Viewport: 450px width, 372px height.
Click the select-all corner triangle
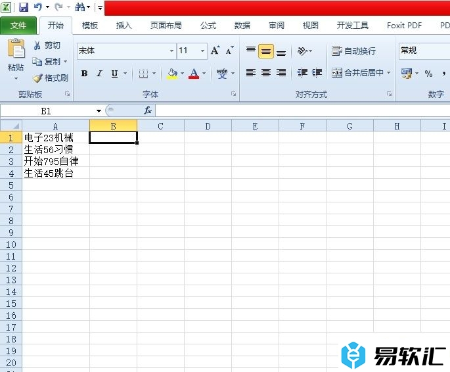point(11,126)
